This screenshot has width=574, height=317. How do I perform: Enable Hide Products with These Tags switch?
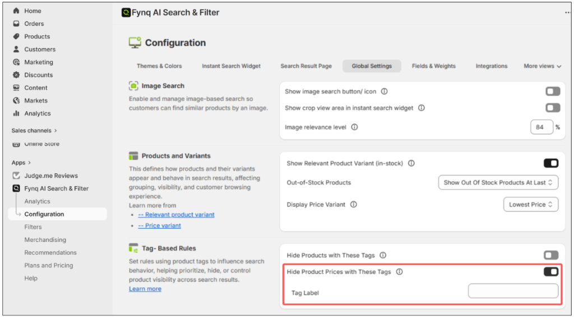[551, 255]
